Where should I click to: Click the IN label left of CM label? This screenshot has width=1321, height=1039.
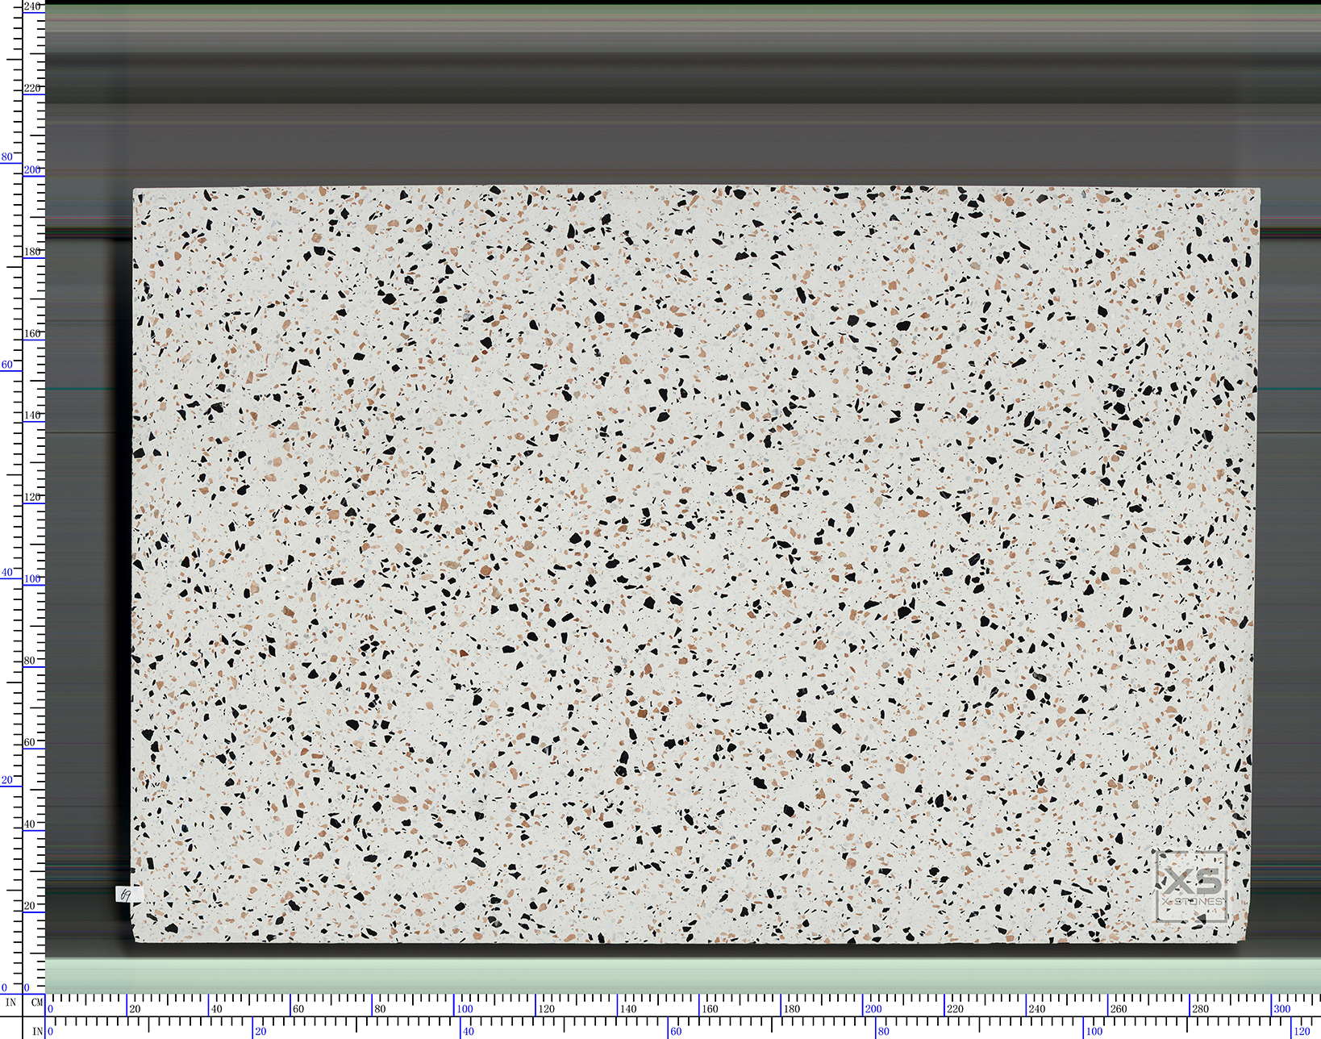pyautogui.click(x=11, y=1003)
